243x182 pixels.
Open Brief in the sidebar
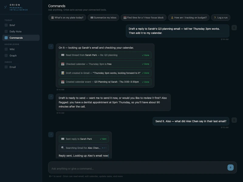pos(21,25)
